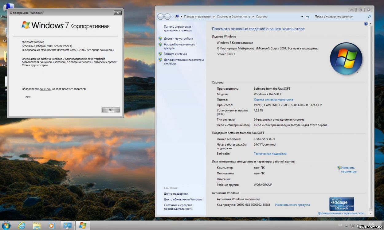Click Изменить параметры for the computer name
Viewport: 384px width, 230px height.
349,170
